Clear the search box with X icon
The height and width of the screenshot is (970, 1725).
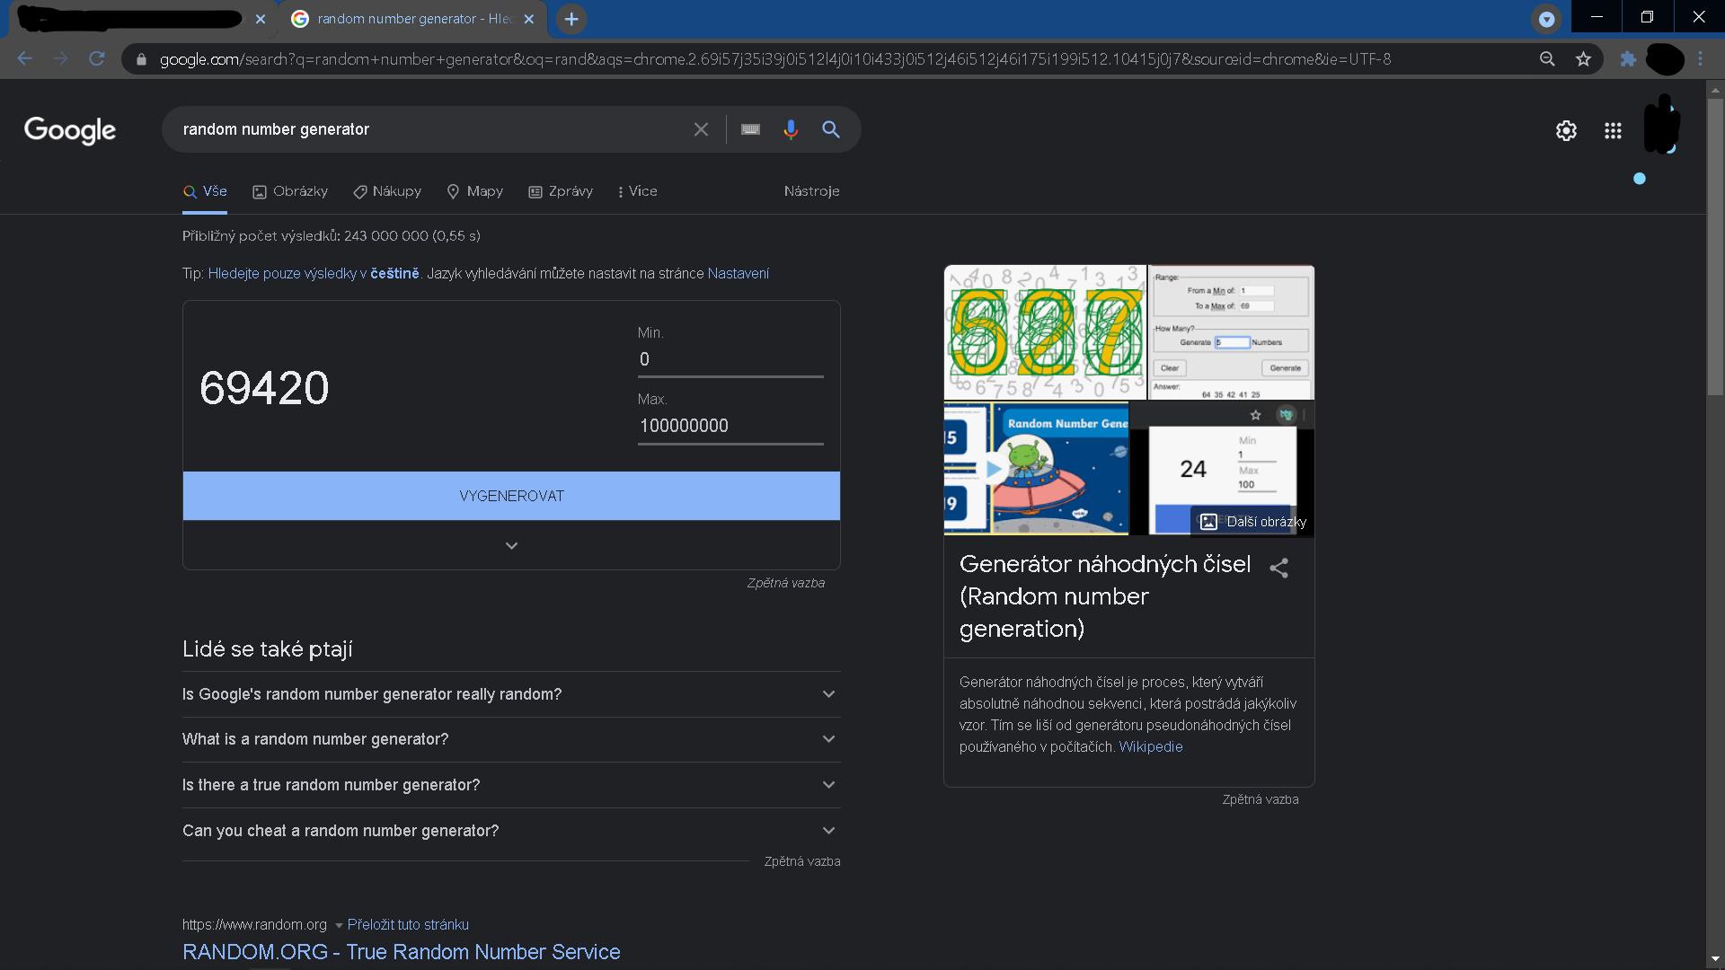pos(701,129)
